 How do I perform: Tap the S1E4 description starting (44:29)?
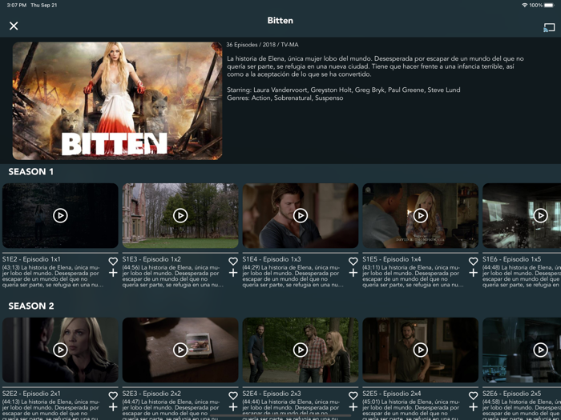(293, 276)
